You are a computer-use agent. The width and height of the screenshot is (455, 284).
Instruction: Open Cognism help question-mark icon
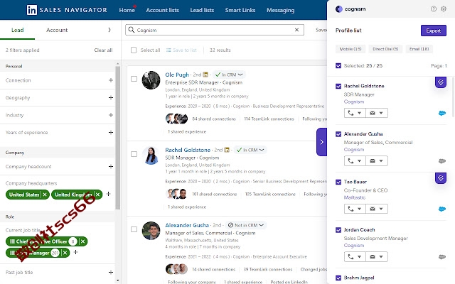tap(434, 9)
